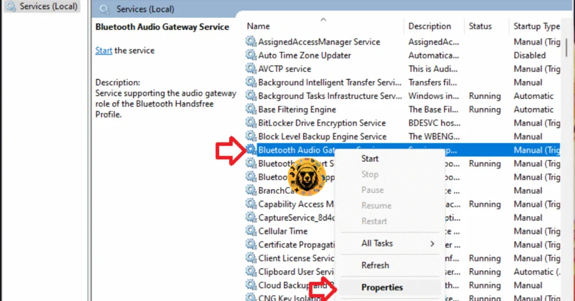Select Start in the context menu
Image resolution: width=575 pixels, height=301 pixels.
370,158
